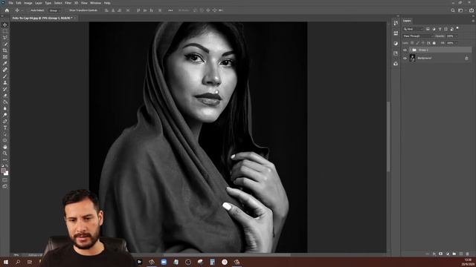Screen dimensions: 476x267
Task: Open the Image menu
Action: [x=28, y=3]
